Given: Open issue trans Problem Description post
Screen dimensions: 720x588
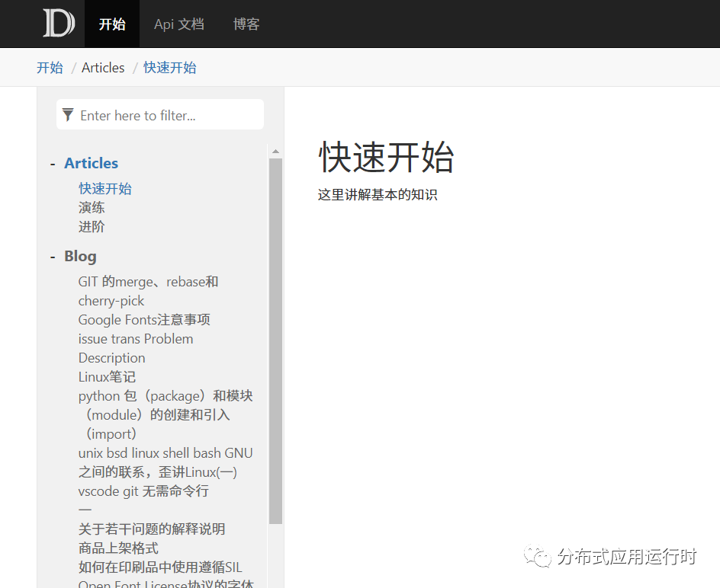Looking at the screenshot, I should coord(136,338).
